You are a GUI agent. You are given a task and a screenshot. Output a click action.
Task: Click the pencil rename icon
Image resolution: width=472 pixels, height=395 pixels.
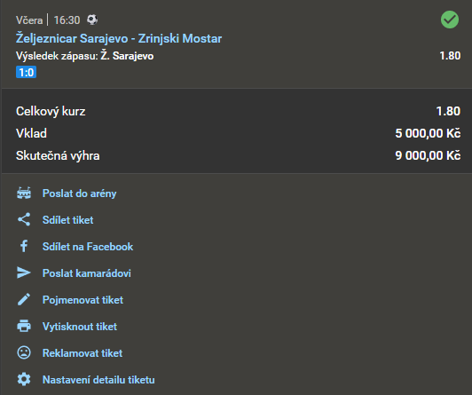(x=24, y=299)
